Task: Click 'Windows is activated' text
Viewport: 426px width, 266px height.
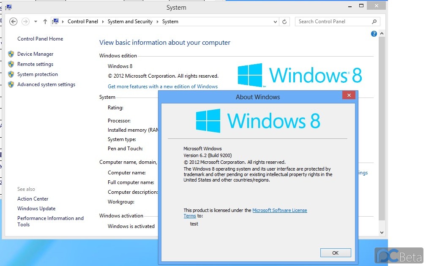Action: tap(131, 226)
